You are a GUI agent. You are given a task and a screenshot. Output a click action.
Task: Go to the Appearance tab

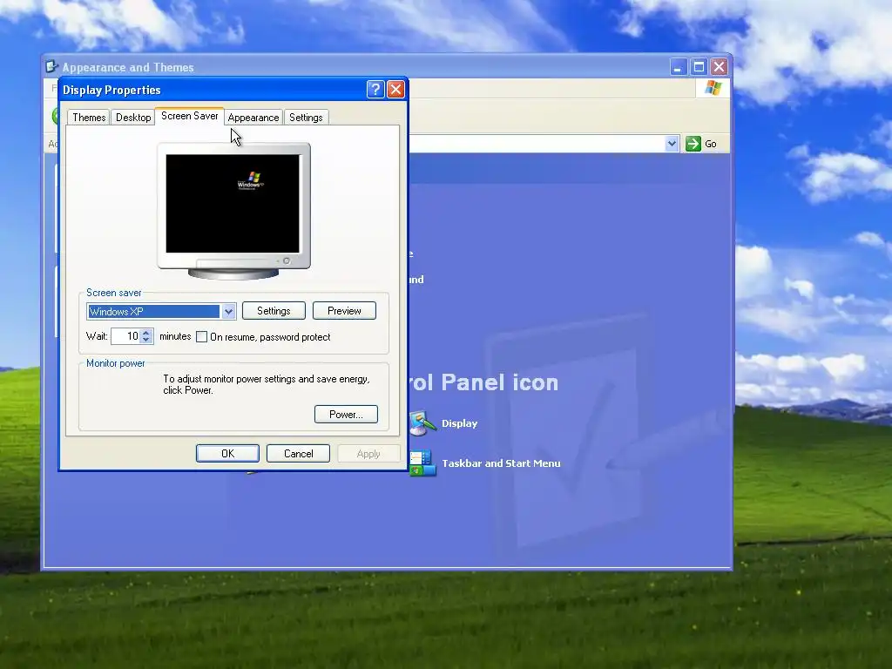click(x=253, y=118)
